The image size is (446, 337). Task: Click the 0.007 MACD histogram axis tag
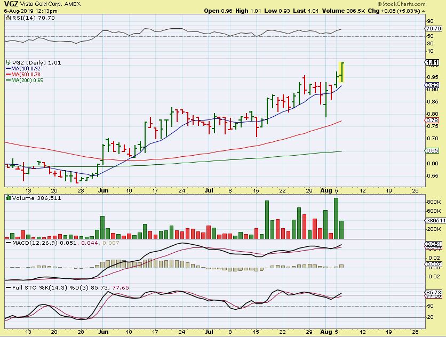(434, 264)
